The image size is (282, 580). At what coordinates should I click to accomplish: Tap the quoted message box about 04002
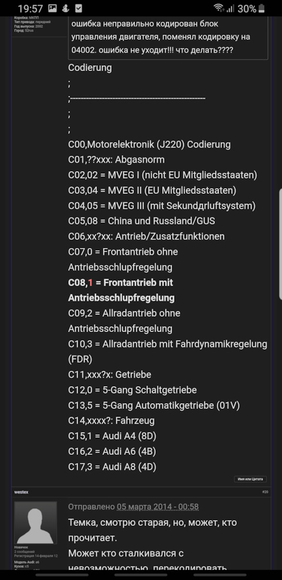[x=168, y=37]
